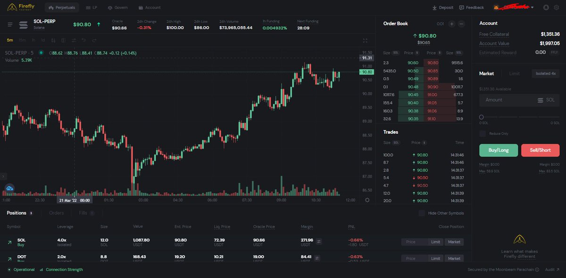Toggle the price unit in Trades header
Image resolution: width=566 pixels, height=278 pixels.
[x=424, y=142]
